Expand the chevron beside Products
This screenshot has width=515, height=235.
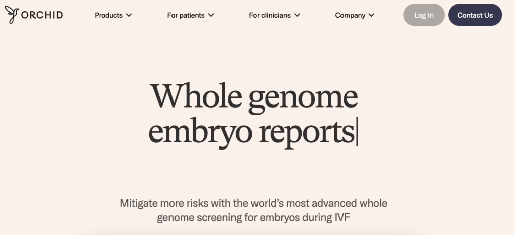click(x=129, y=15)
